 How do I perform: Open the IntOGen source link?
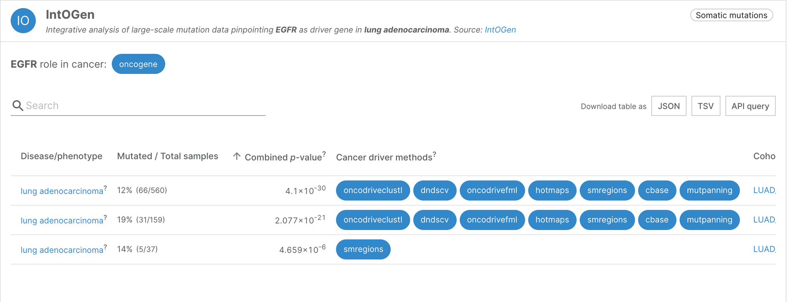click(x=500, y=30)
